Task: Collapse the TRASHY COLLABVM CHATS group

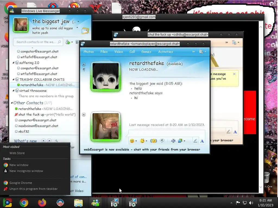Action: coord(13,79)
